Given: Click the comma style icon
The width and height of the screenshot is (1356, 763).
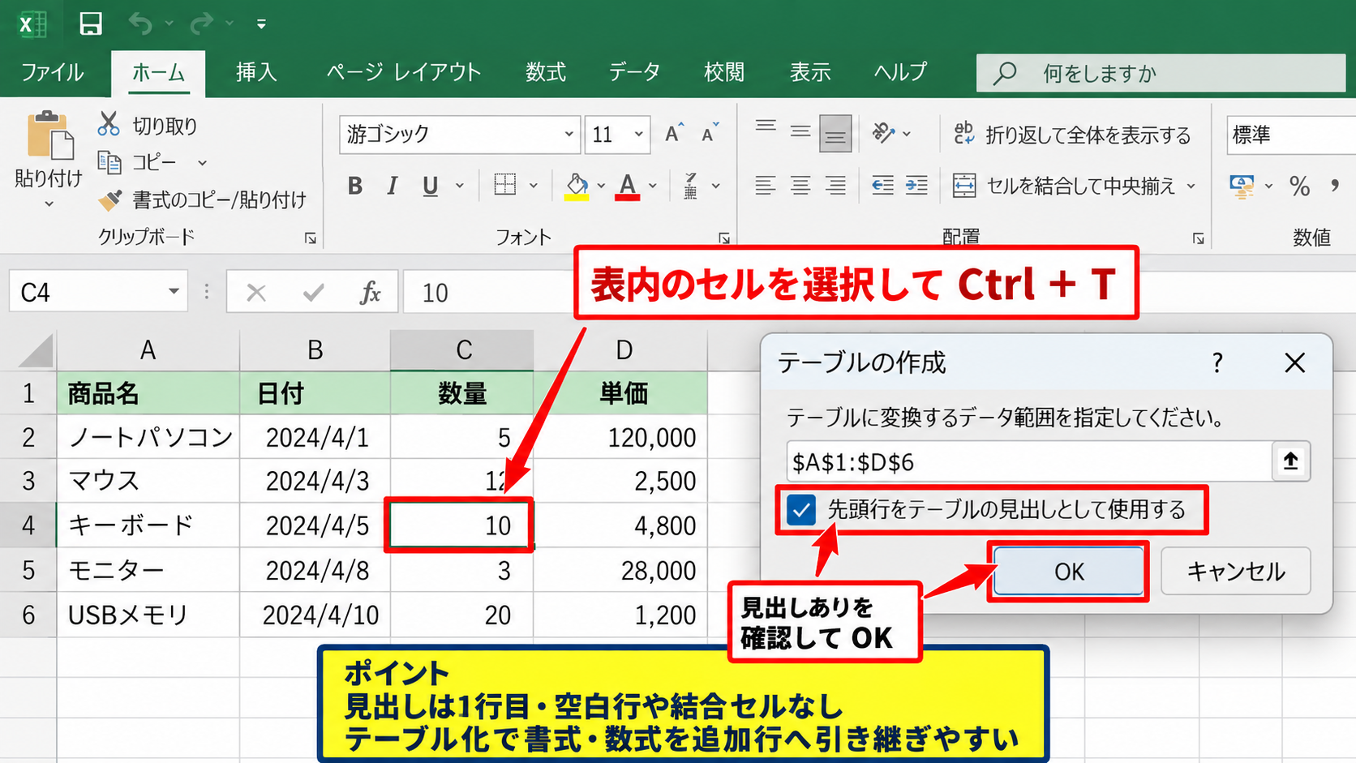Looking at the screenshot, I should [x=1335, y=186].
